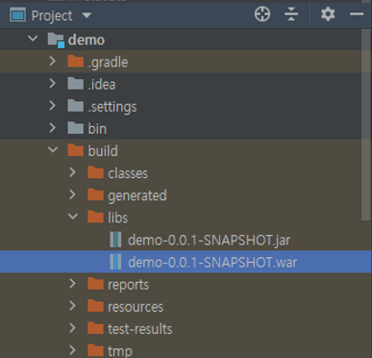The width and height of the screenshot is (372, 358).
Task: Click the build folder icon
Action: (x=76, y=150)
